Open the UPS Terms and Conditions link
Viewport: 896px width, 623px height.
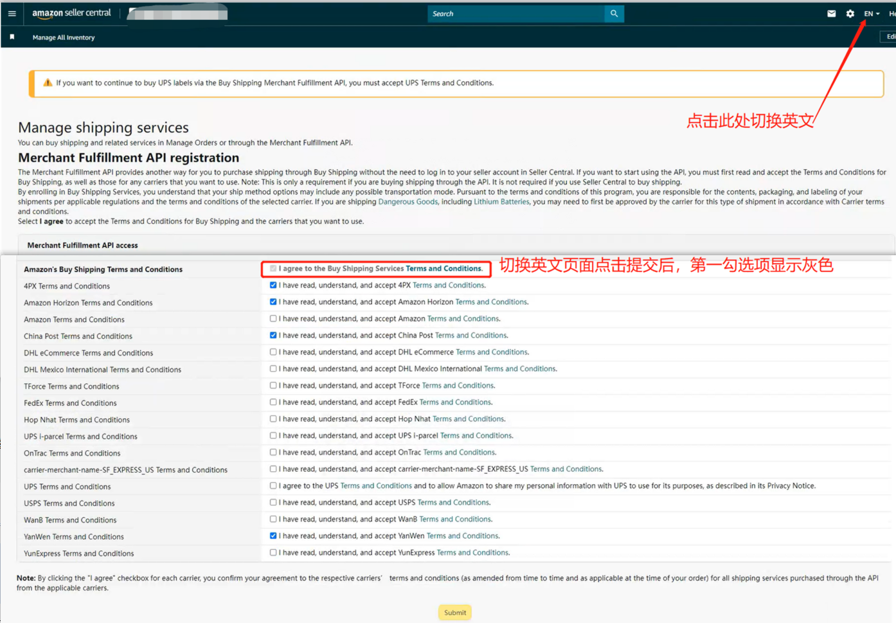(376, 485)
